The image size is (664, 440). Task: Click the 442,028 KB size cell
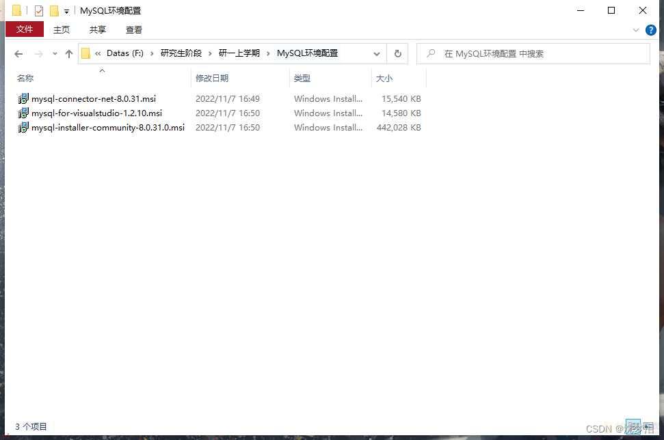399,128
